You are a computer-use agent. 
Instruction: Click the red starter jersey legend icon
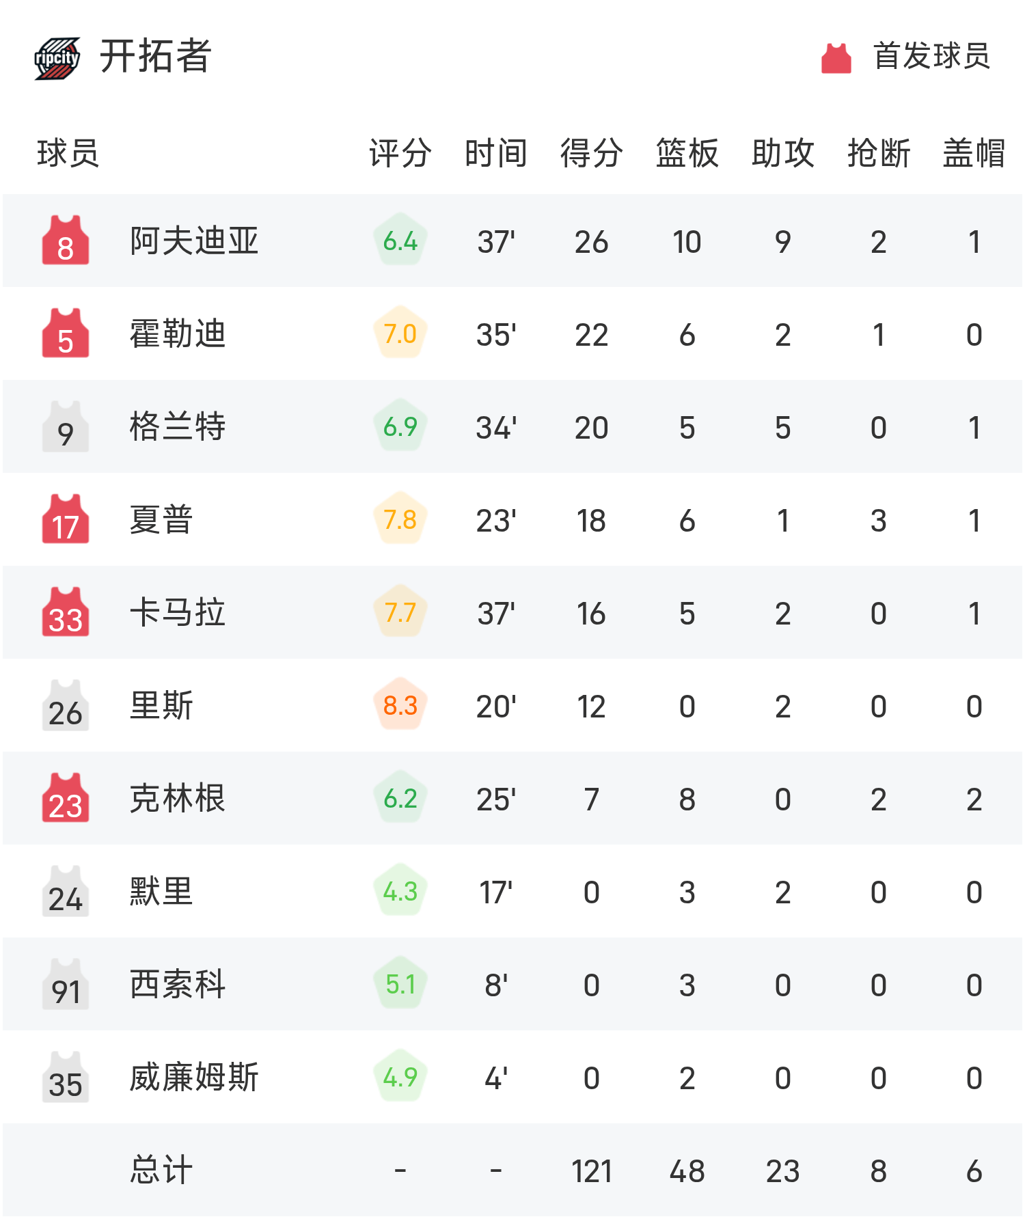click(836, 57)
